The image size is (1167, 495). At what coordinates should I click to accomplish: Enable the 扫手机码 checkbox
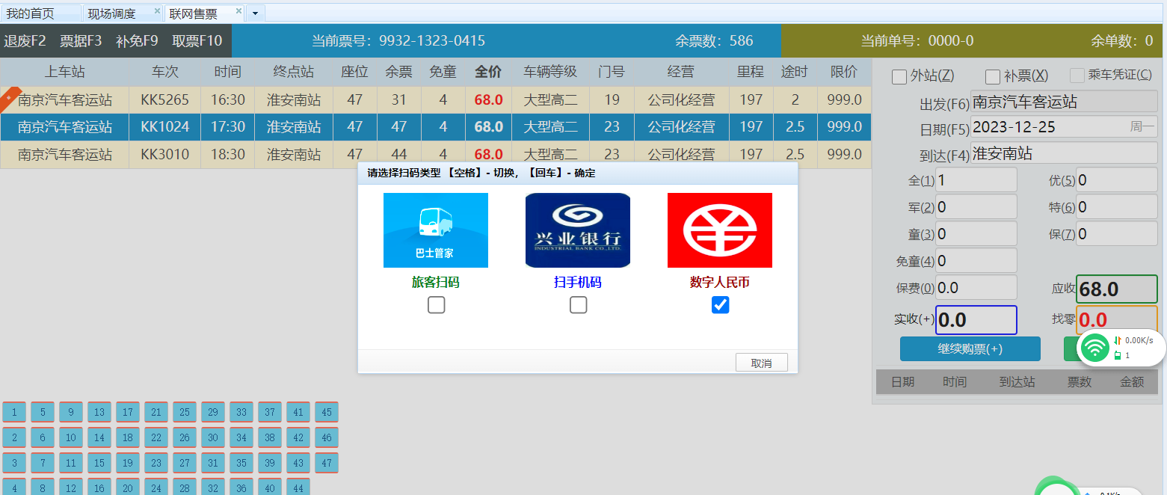[x=578, y=305]
